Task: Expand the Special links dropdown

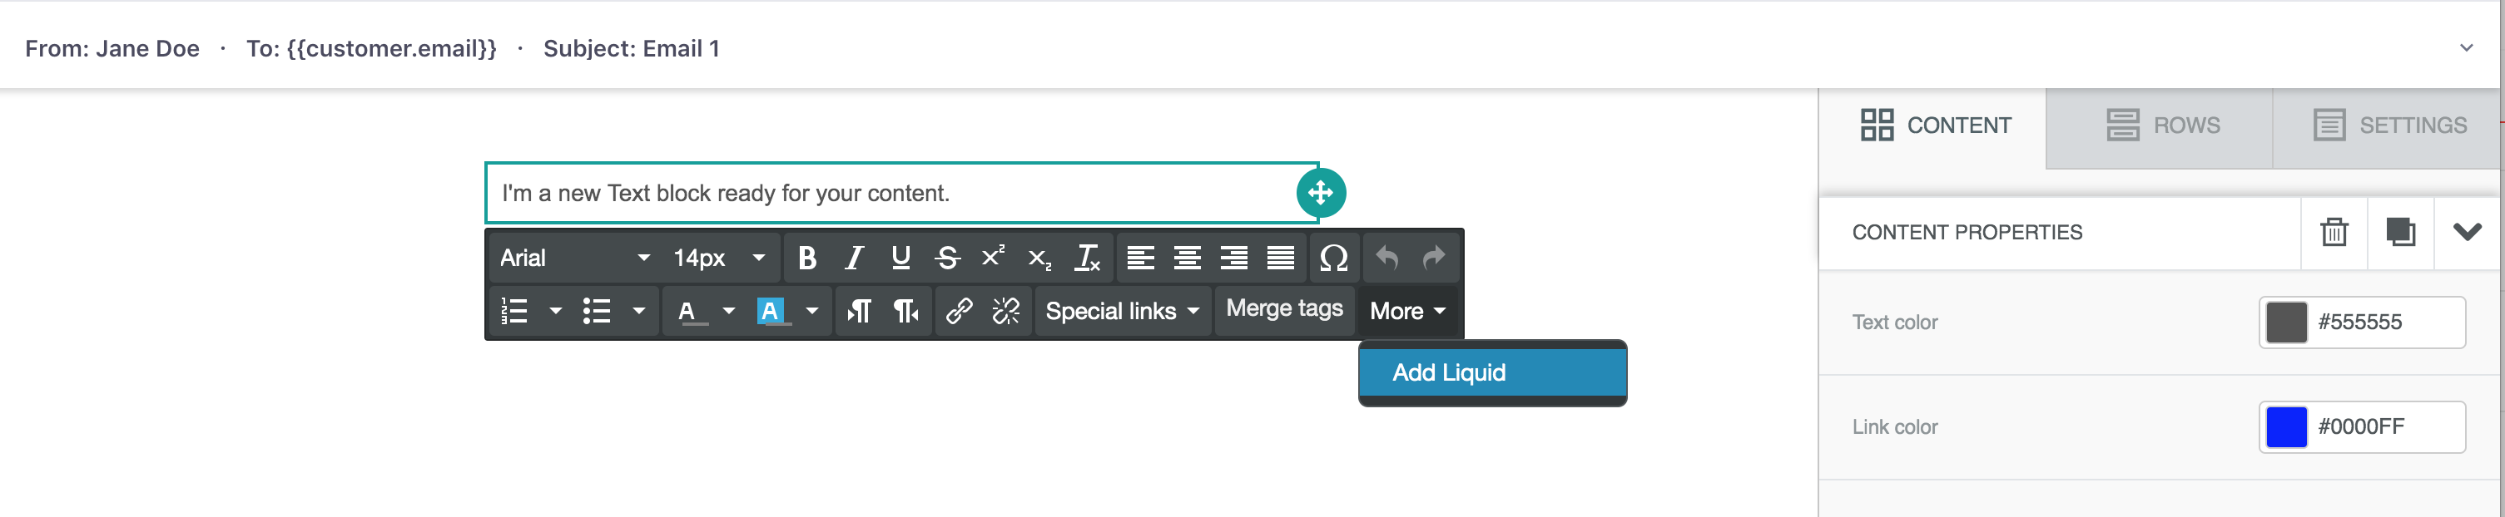Action: pyautogui.click(x=1122, y=311)
